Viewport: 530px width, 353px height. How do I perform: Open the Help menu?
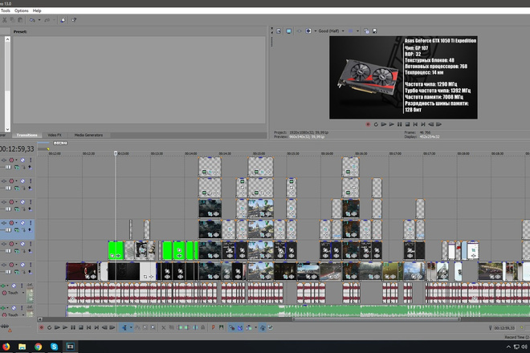pyautogui.click(x=37, y=10)
